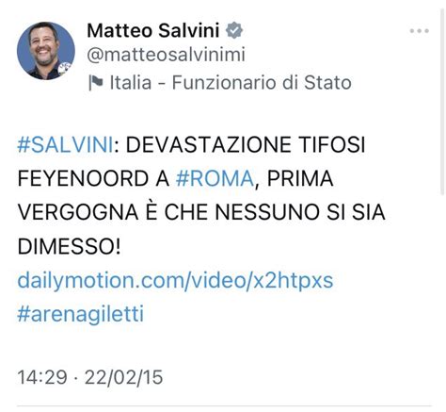The image size is (446, 412).
Task: Click the blue verified badge icon
Action: (x=234, y=30)
